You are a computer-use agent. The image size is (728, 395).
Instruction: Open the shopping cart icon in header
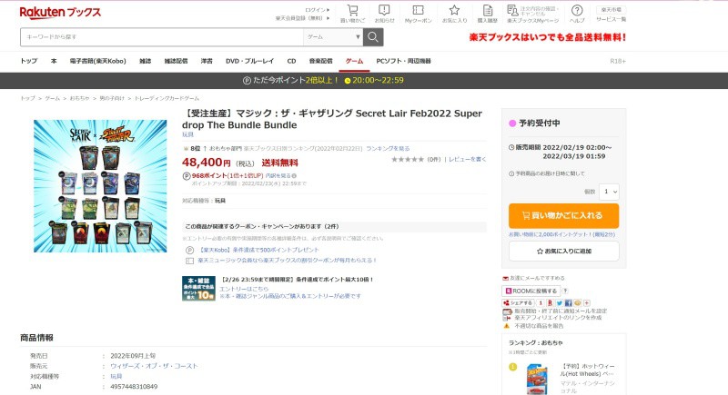tap(353, 10)
